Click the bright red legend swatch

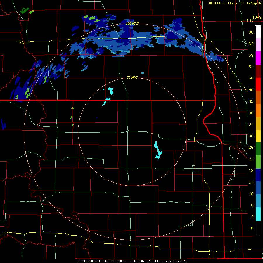258,84
